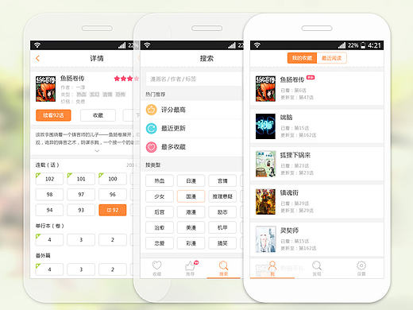Select the 热血 genre tag

pos(160,181)
